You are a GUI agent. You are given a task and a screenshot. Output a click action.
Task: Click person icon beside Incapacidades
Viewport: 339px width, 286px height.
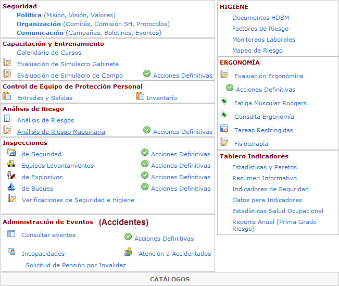point(11,252)
